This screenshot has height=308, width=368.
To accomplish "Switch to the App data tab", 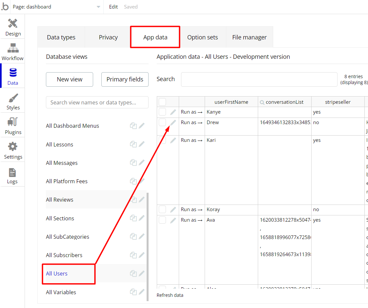I will (x=155, y=37).
